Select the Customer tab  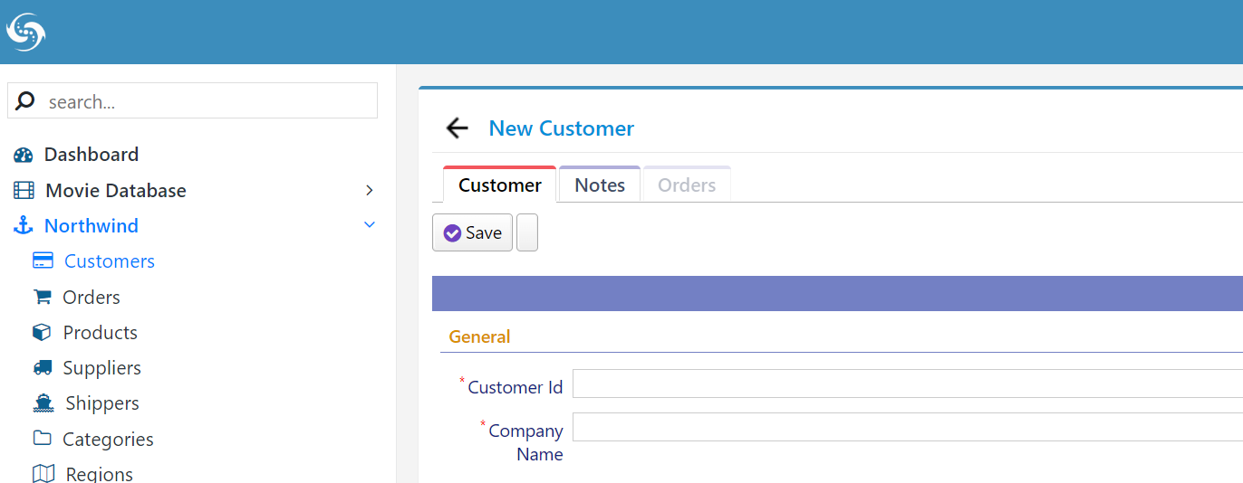click(499, 185)
